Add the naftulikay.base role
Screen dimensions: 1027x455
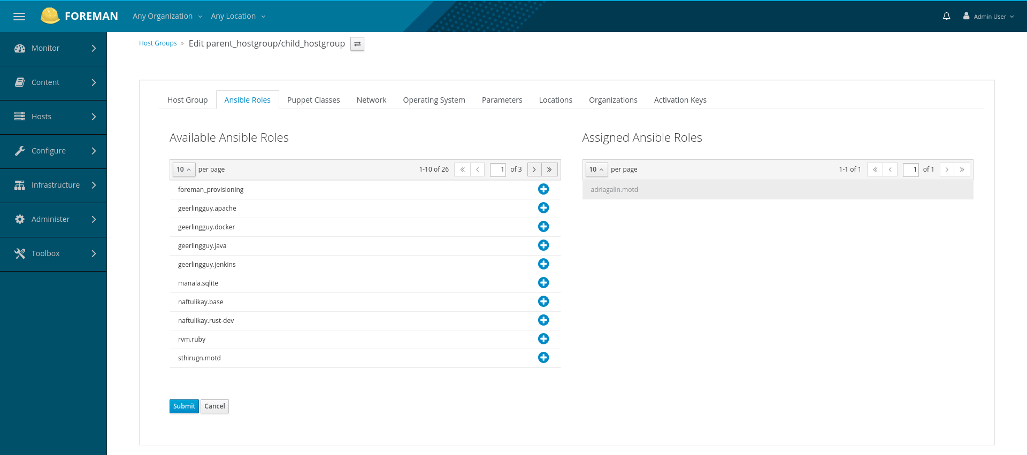[x=543, y=302]
